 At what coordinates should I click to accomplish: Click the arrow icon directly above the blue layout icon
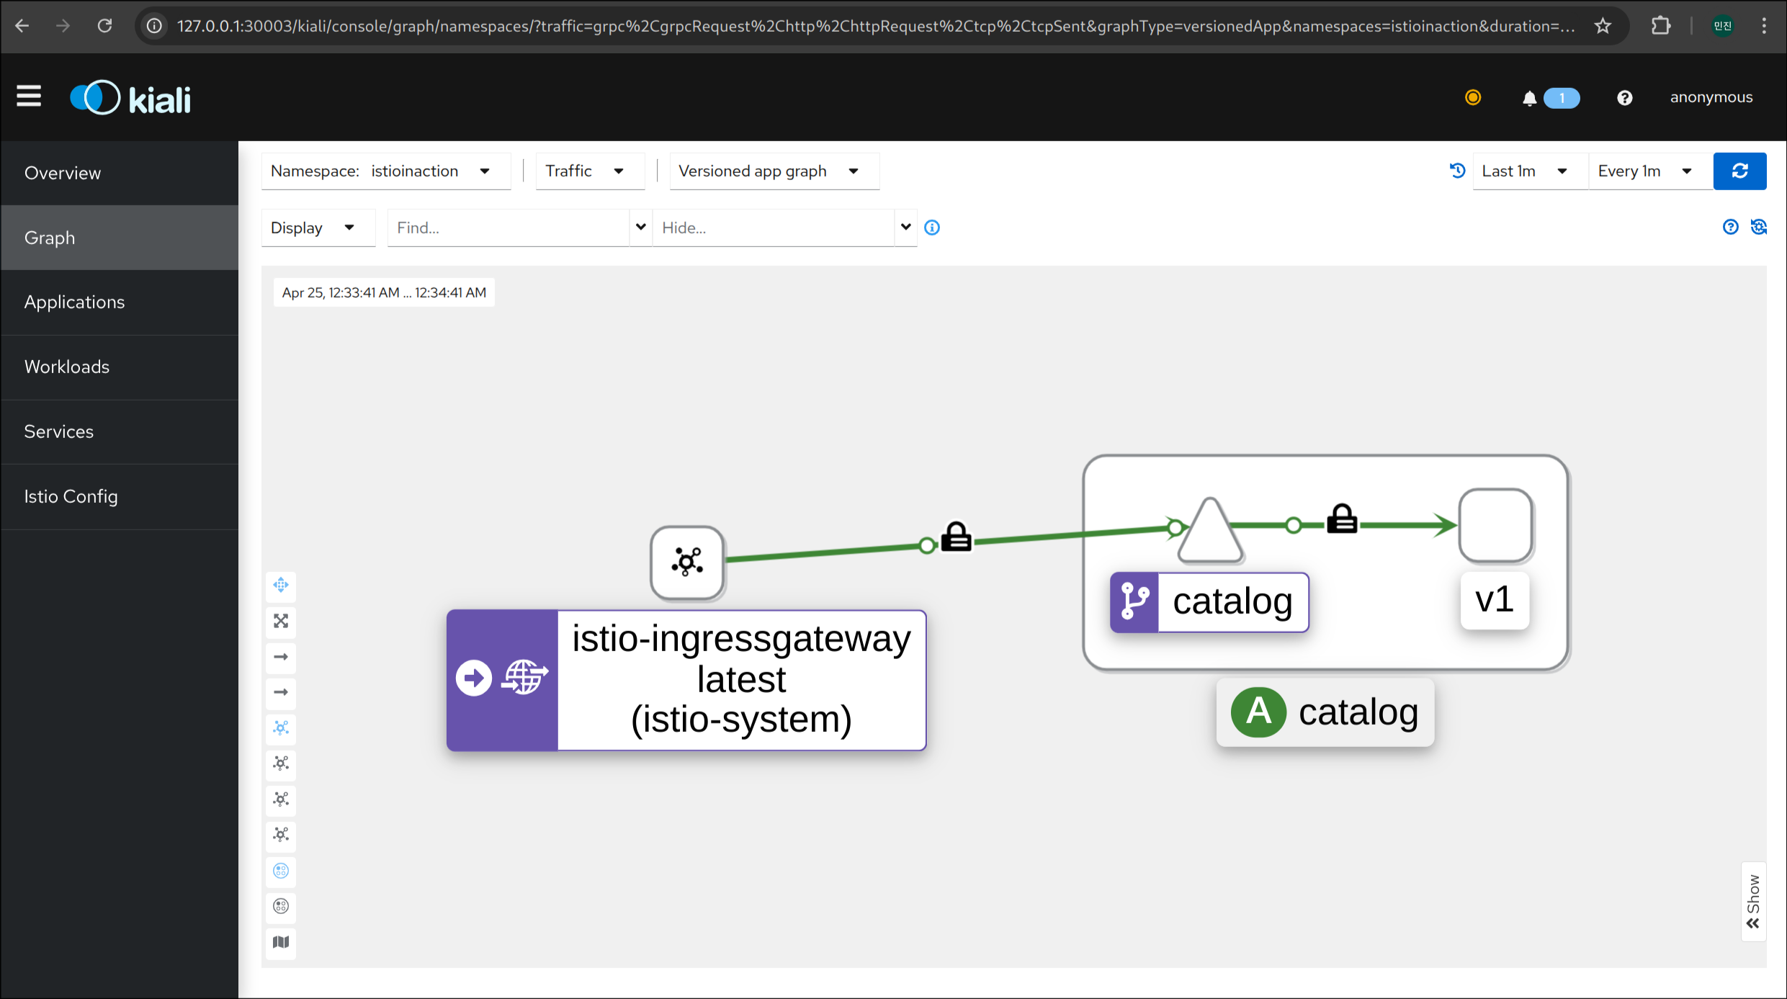281,692
